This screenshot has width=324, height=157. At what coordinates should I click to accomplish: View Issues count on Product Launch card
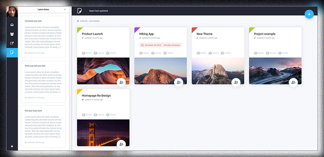click(x=99, y=53)
